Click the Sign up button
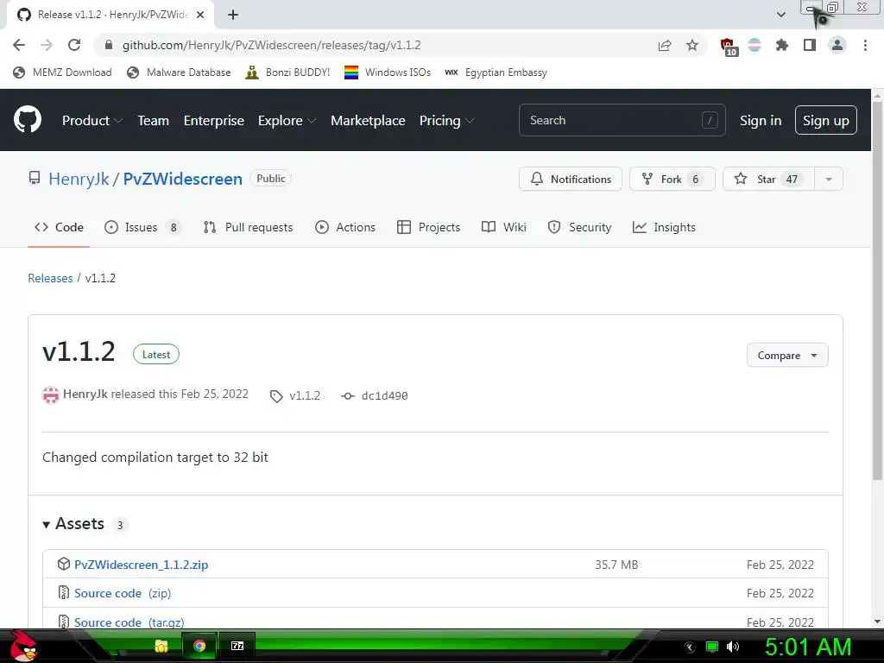 (x=826, y=120)
